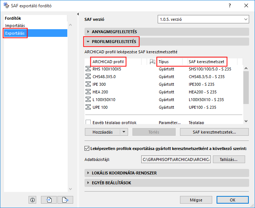This screenshot has width=255, height=208.
Task: Click the SAF keresztmetszet column header
Action: (206, 62)
